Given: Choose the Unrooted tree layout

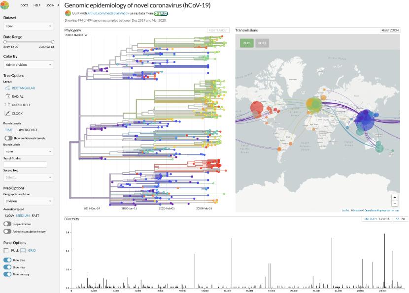Looking at the screenshot, I should click(7, 105).
